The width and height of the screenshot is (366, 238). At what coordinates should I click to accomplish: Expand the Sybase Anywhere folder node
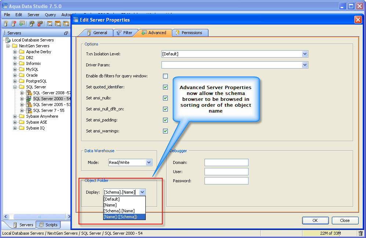15,116
